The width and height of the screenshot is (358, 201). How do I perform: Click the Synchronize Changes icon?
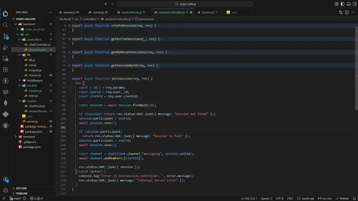click(24, 198)
